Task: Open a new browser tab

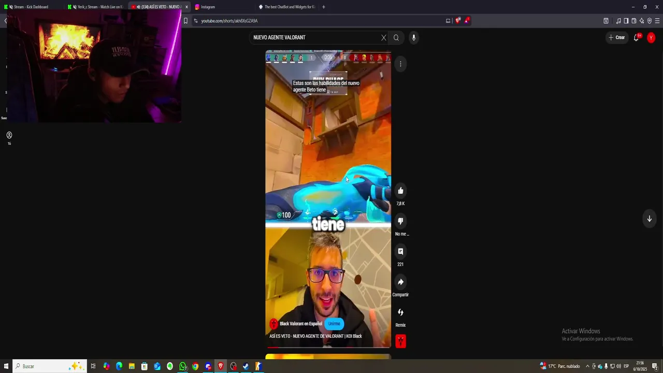Action: [x=324, y=7]
